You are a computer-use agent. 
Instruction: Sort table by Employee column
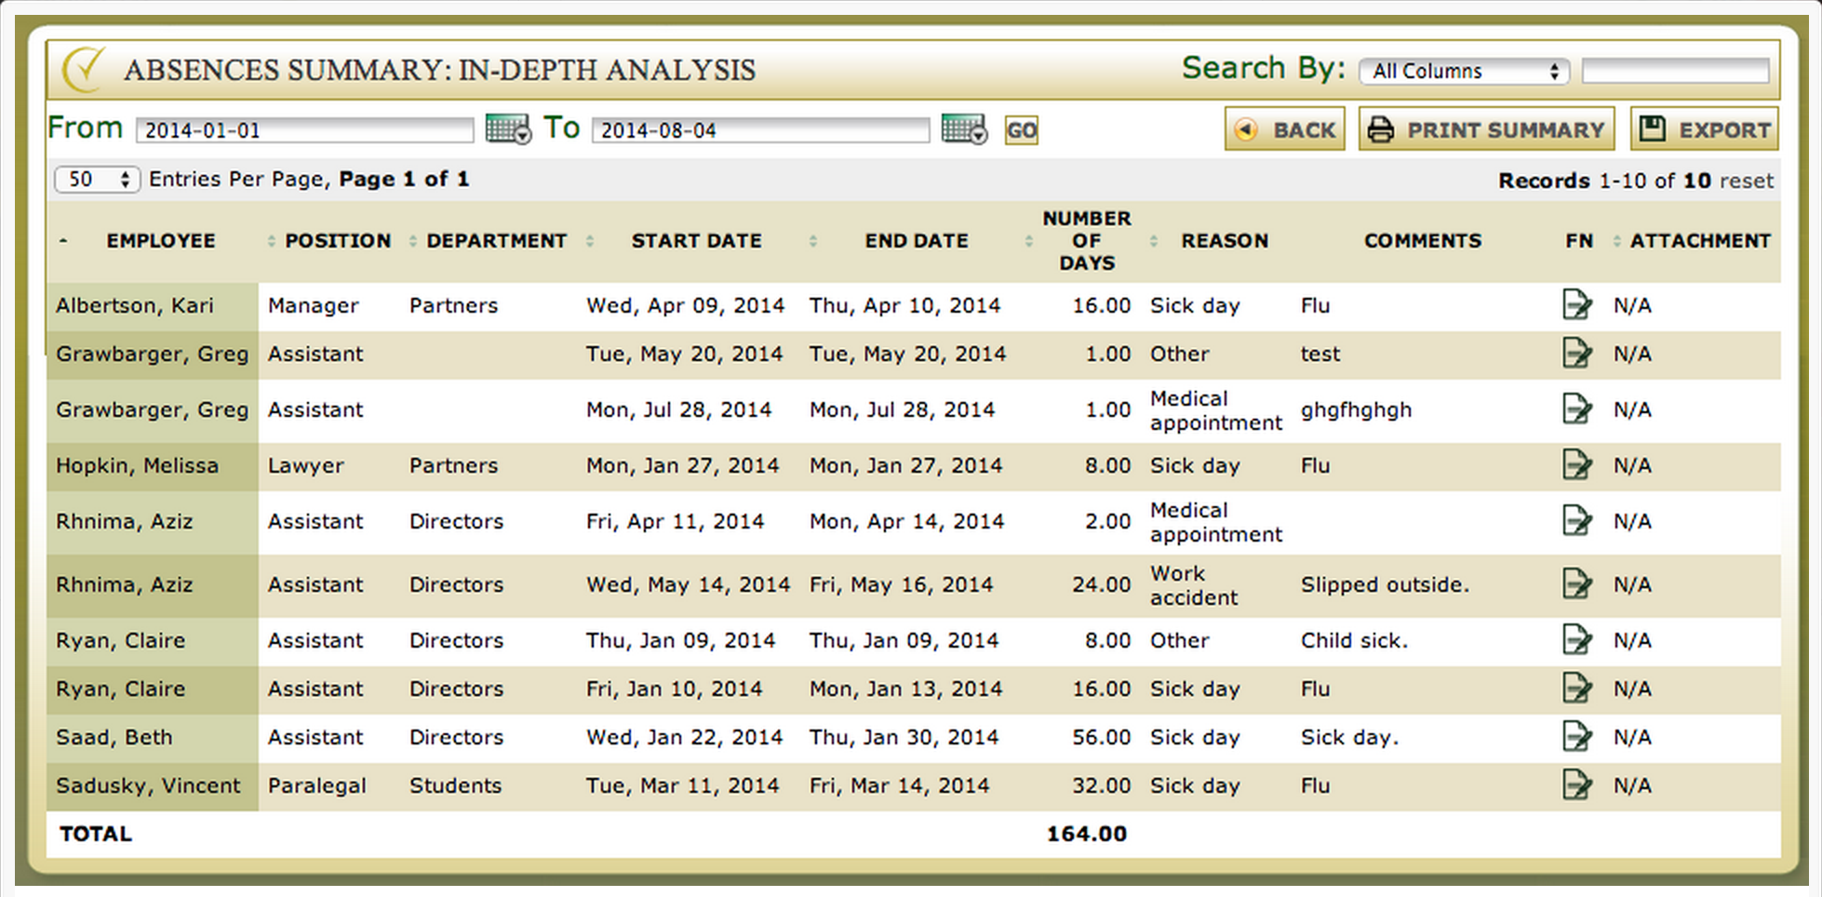tap(160, 241)
